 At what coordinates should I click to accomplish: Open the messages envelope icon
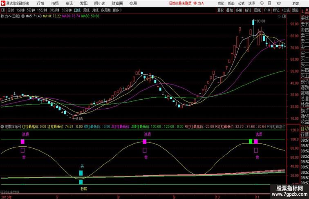pyautogui.click(x=279, y=3)
